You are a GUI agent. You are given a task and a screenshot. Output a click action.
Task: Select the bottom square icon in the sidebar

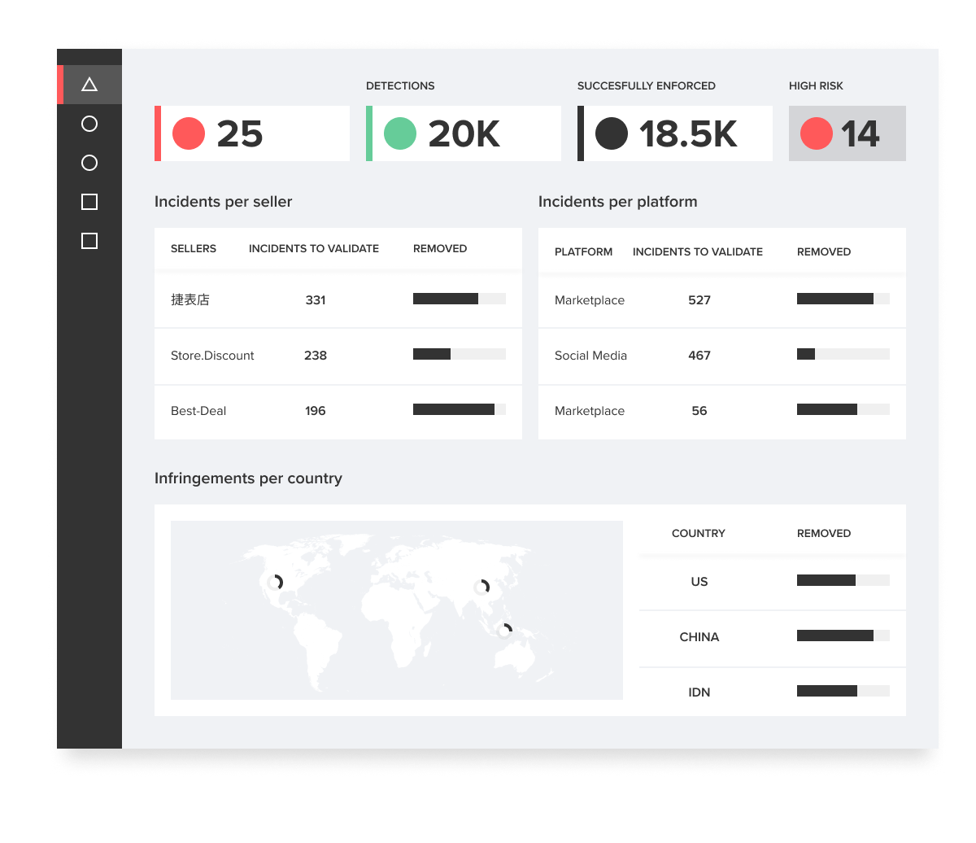click(89, 241)
